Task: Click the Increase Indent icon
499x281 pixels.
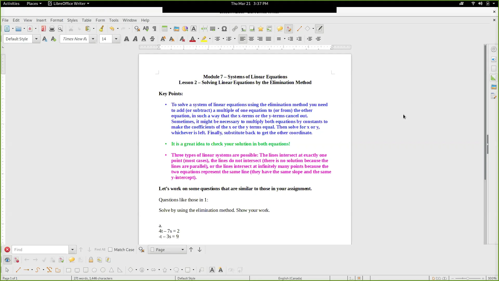Action: (310, 39)
